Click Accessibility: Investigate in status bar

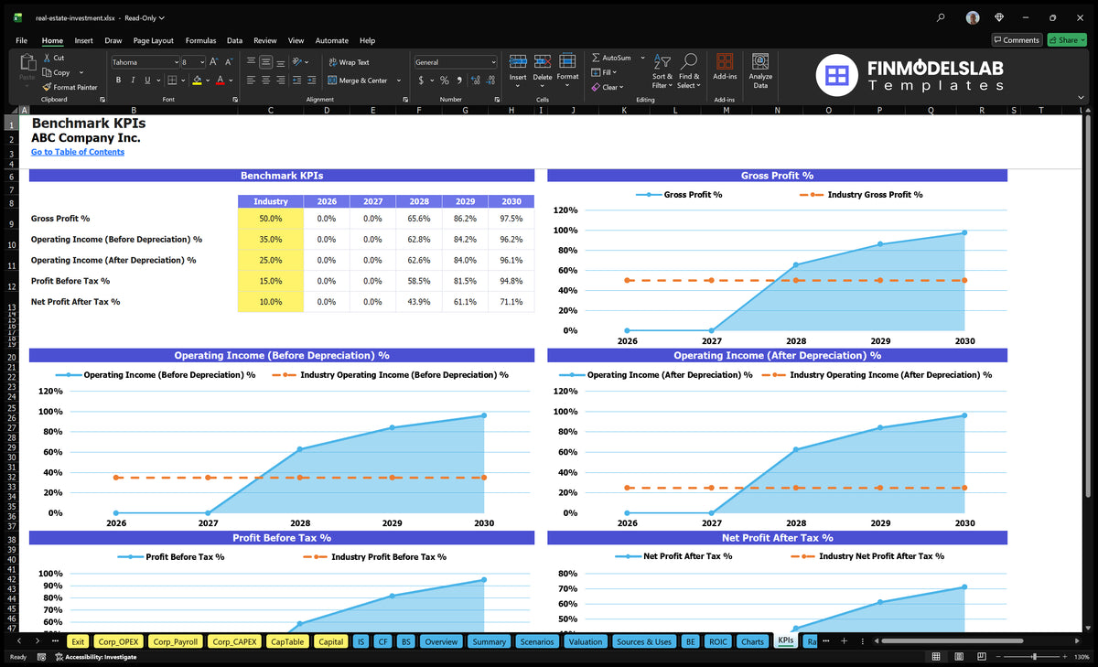pos(95,657)
